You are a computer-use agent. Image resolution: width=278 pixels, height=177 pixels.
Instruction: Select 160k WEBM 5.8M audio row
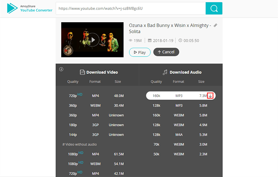181,115
